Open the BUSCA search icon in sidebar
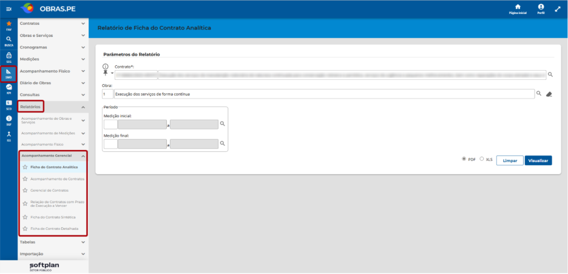Image resolution: width=568 pixels, height=274 pixels. coord(9,39)
